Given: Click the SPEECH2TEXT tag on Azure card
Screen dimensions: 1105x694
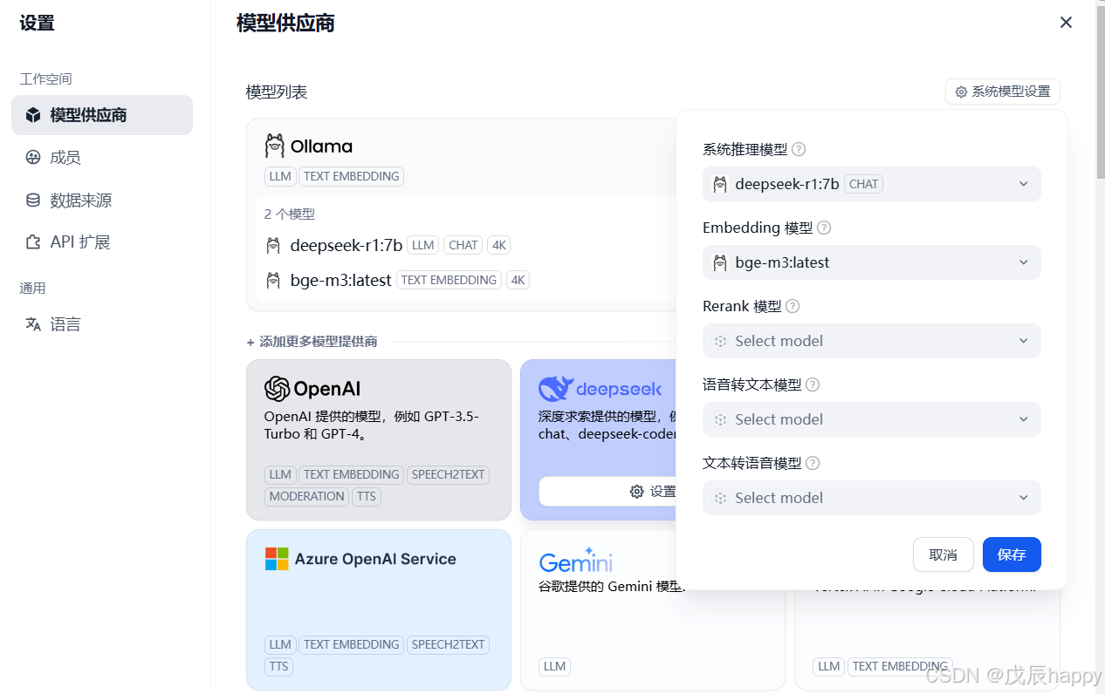Looking at the screenshot, I should pos(448,644).
